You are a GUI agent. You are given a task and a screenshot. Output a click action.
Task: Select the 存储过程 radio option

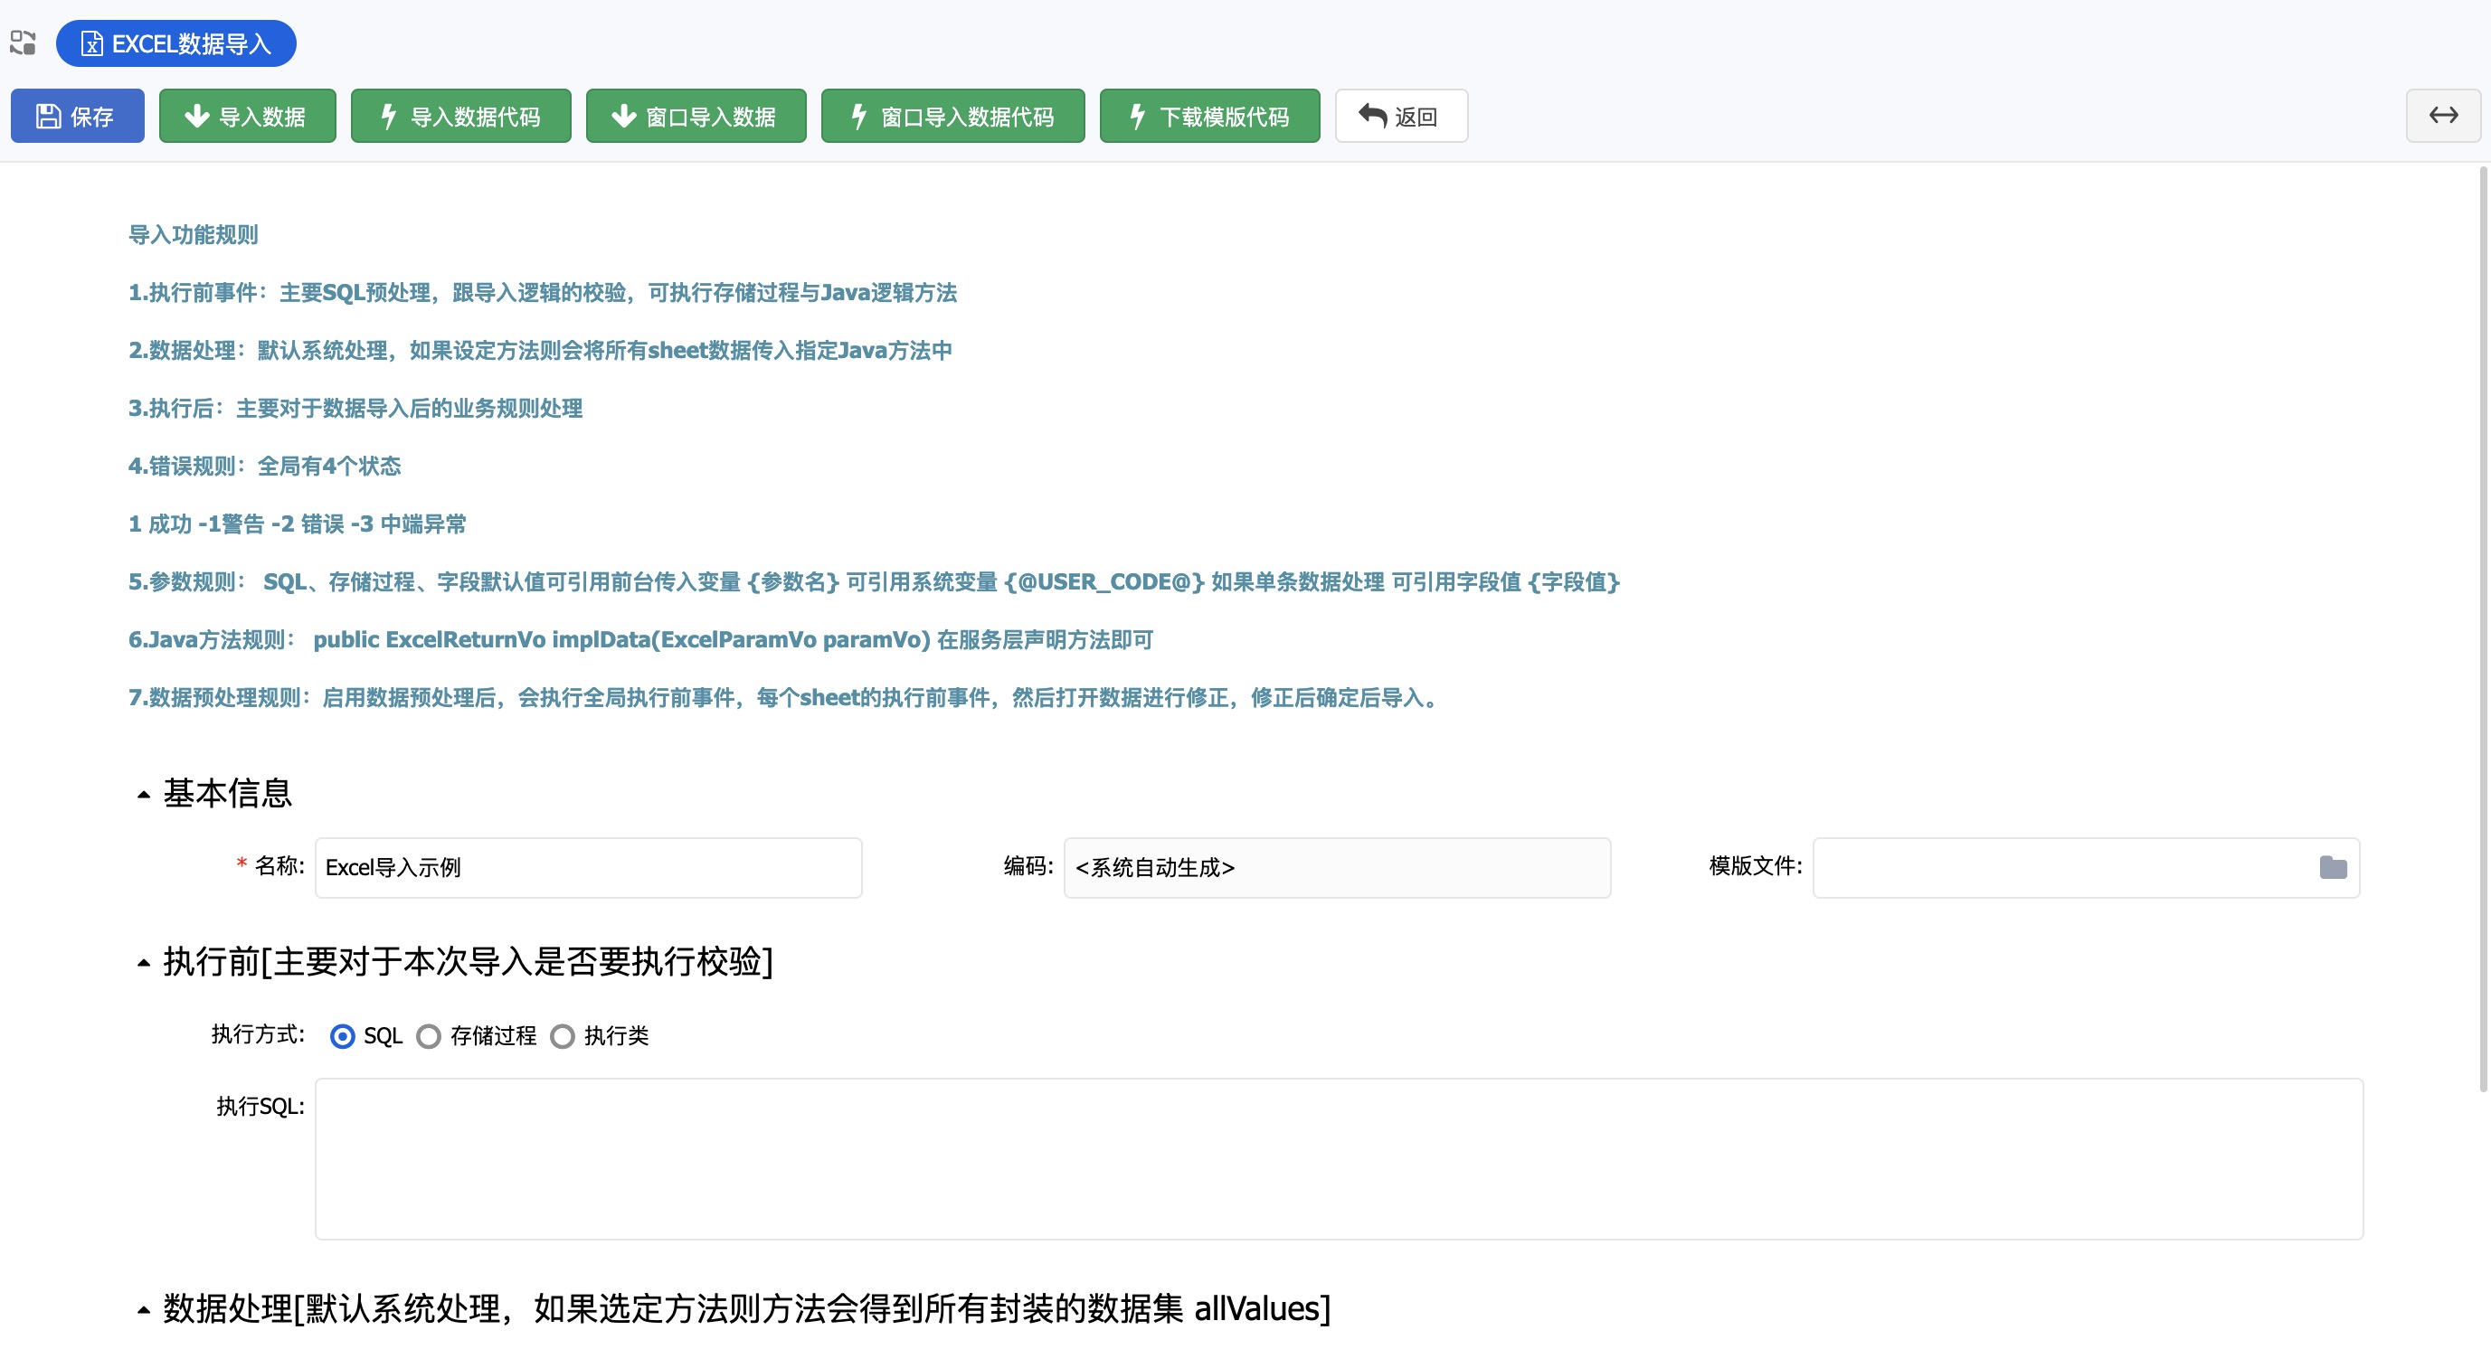(429, 1036)
